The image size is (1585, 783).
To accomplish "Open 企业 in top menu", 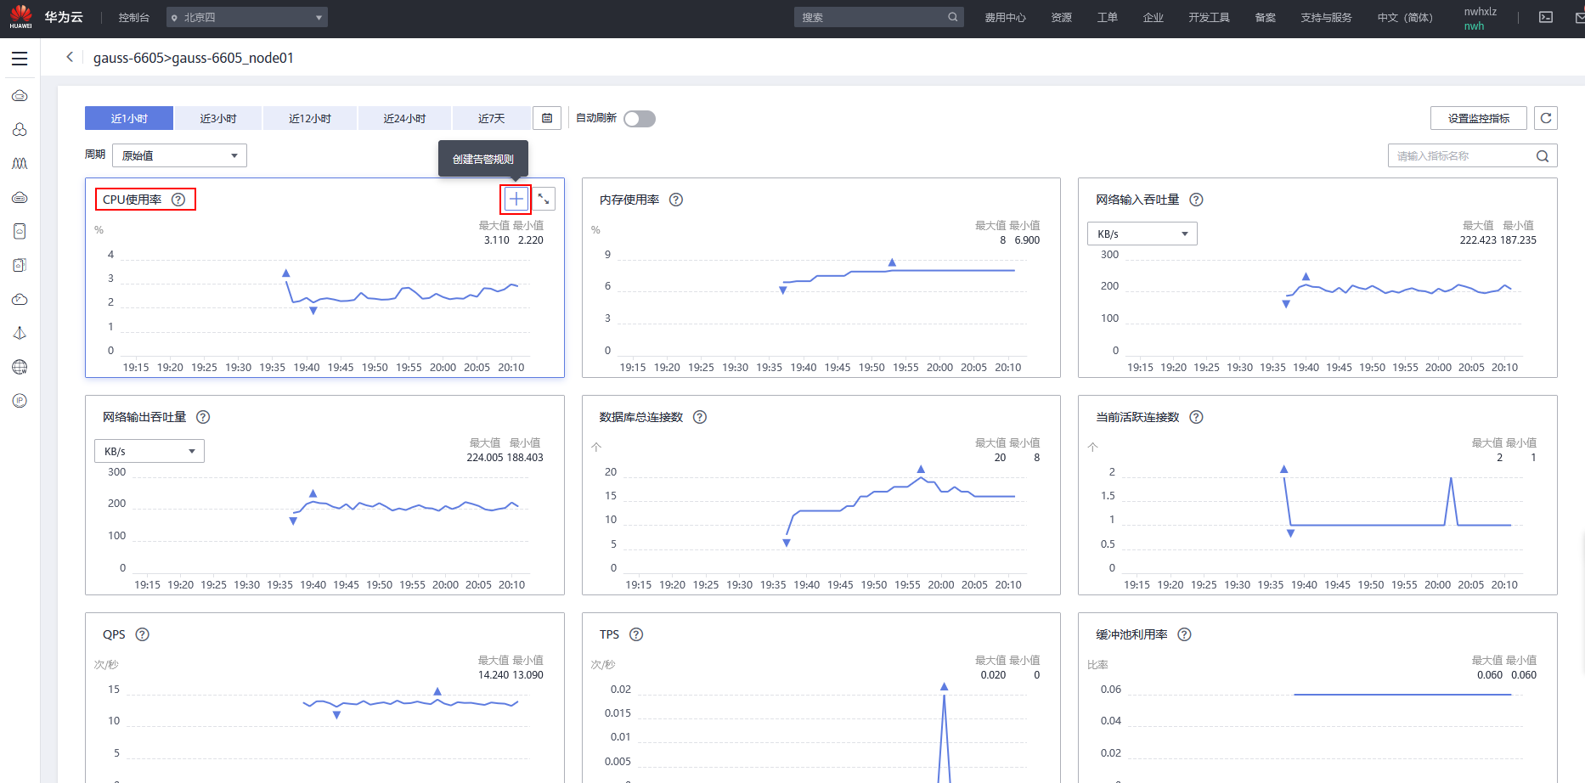I will (1153, 17).
